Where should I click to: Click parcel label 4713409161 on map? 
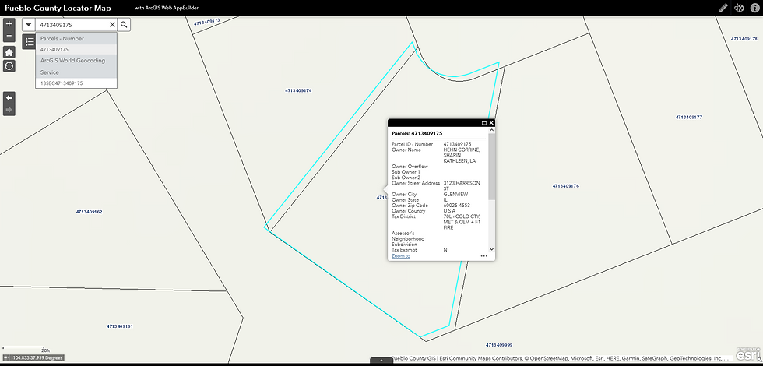coord(120,326)
